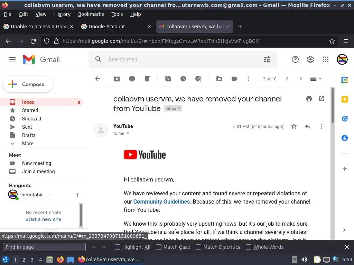Open the taskbar volume control
This screenshot has height=265, width=354.
tap(304, 259)
